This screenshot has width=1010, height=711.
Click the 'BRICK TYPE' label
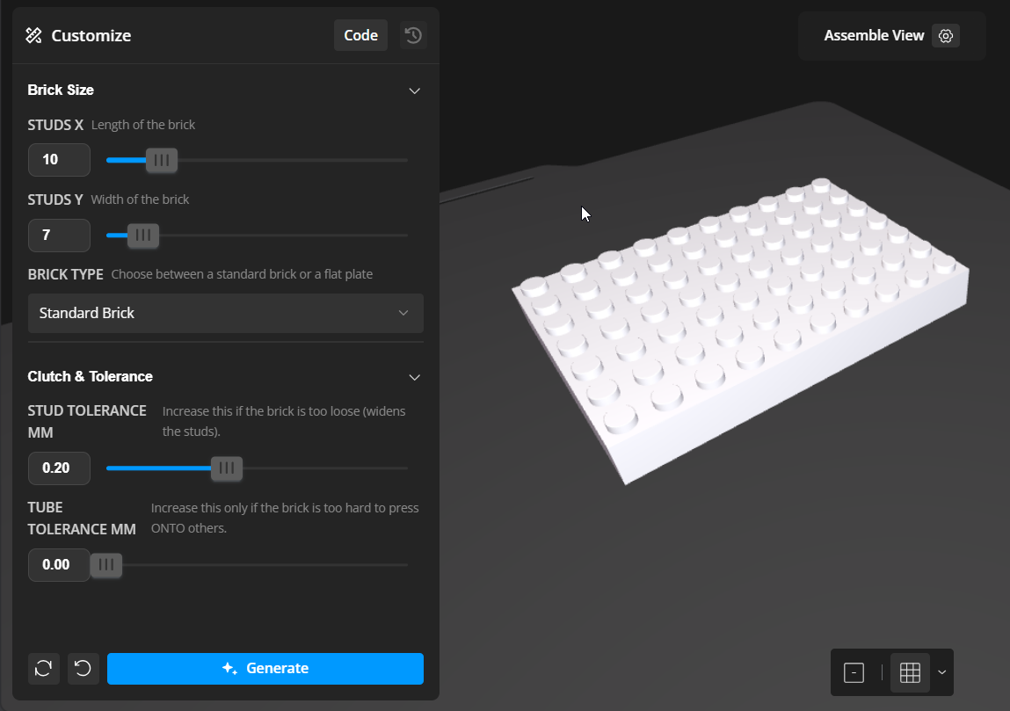[x=65, y=274]
